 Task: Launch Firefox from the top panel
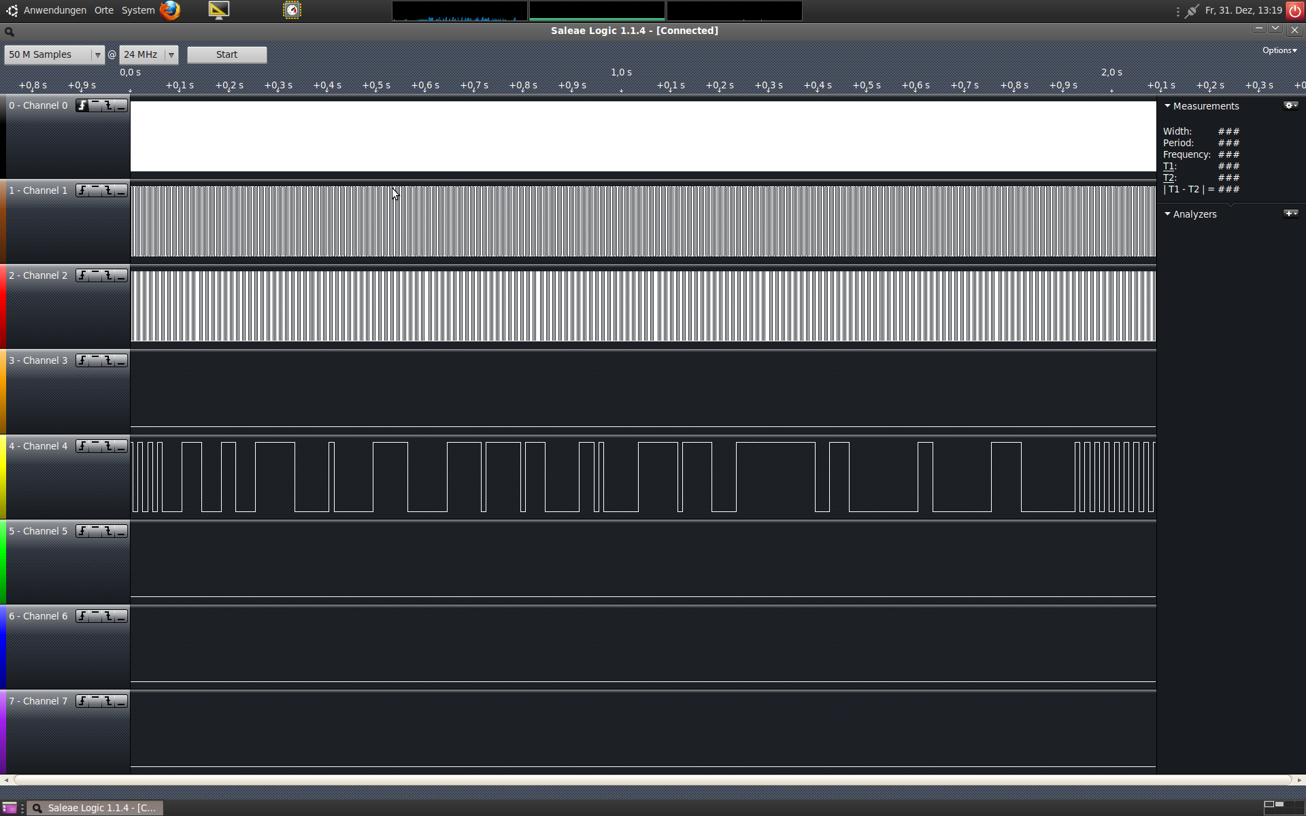click(x=170, y=10)
